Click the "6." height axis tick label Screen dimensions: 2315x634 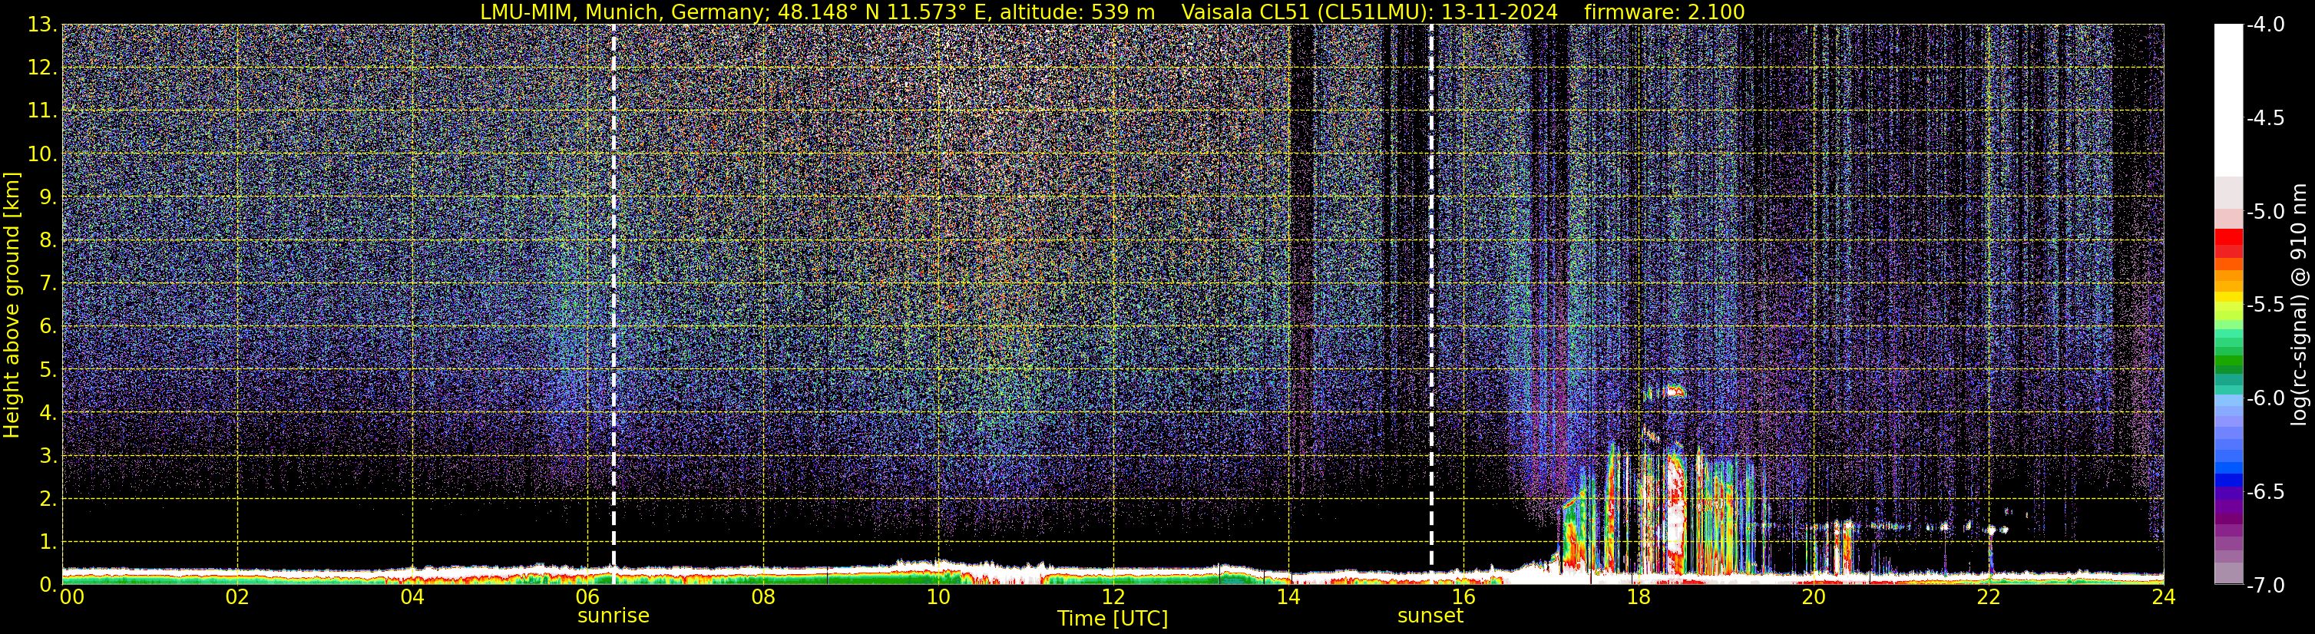tap(48, 326)
